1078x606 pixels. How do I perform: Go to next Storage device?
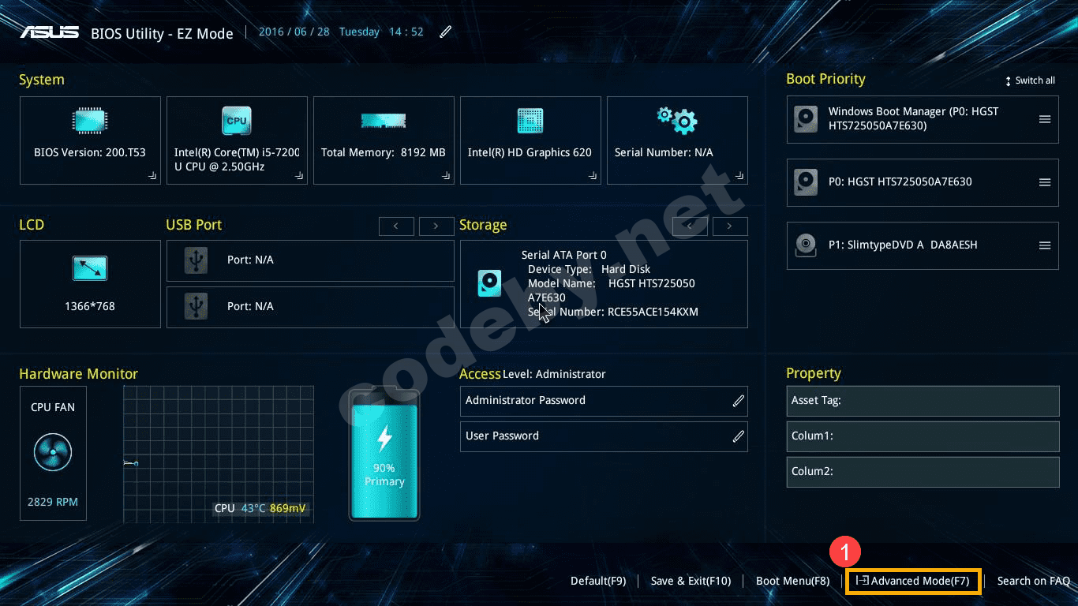coord(730,226)
